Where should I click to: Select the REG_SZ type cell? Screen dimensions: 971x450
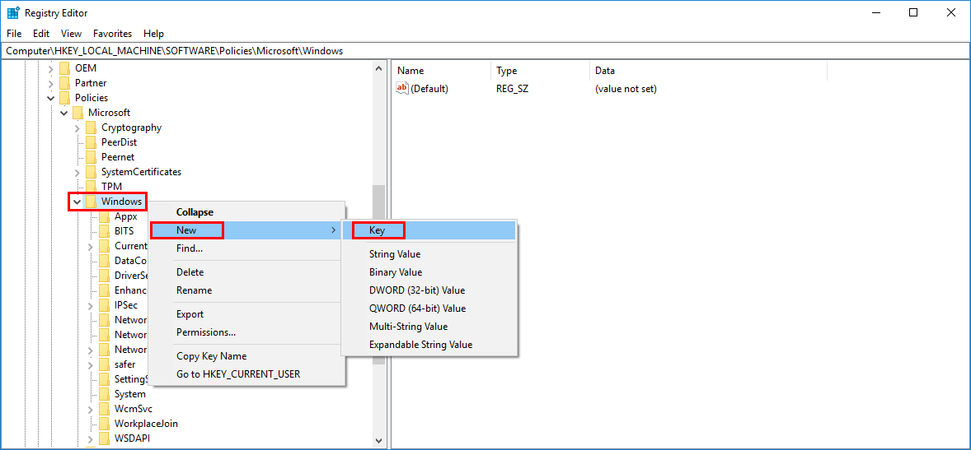[x=512, y=88]
